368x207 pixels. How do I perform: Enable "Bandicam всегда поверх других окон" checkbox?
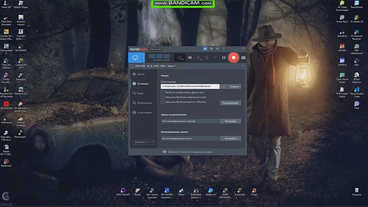[163, 92]
